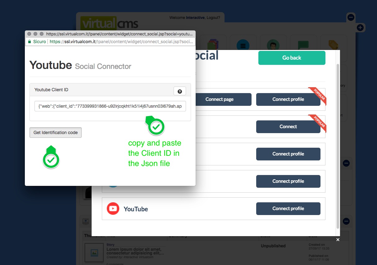The width and height of the screenshot is (377, 265).
Task: Click Connect profile for YouTube
Action: (x=288, y=209)
